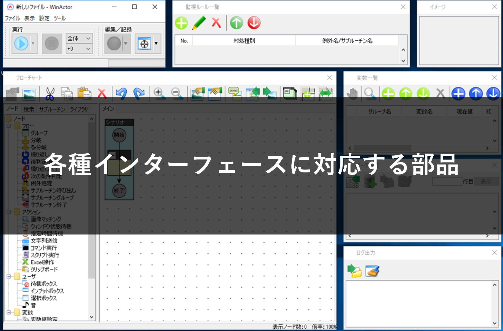Click the record target selection crosshair icon
The width and height of the screenshot is (503, 331).
click(144, 44)
